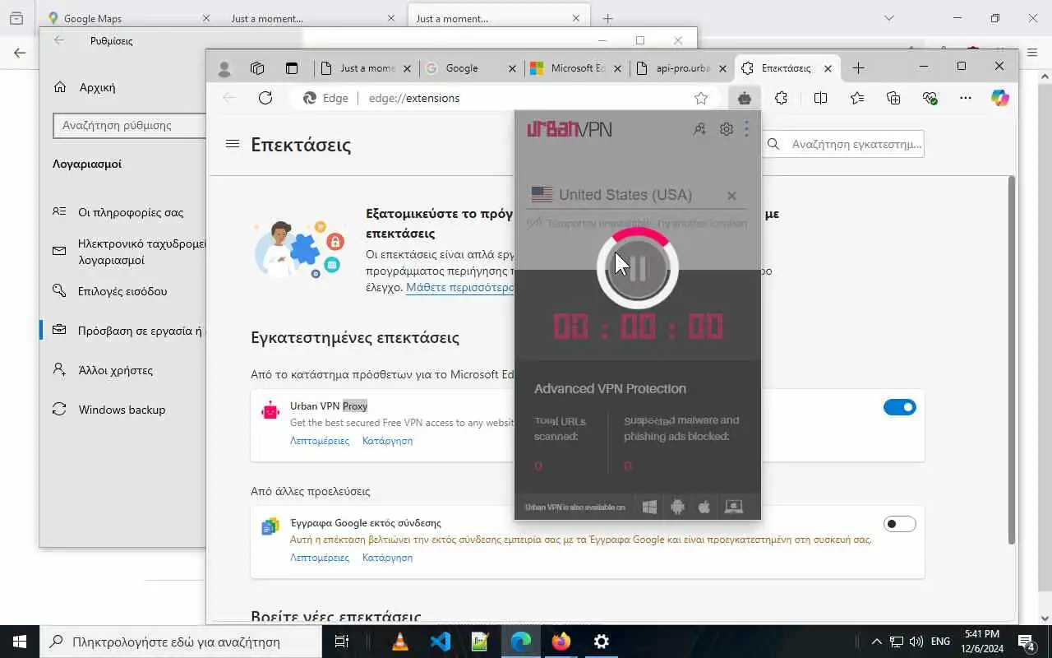
Task: Click the desktop platform icon in Urban VPN
Action: click(734, 507)
